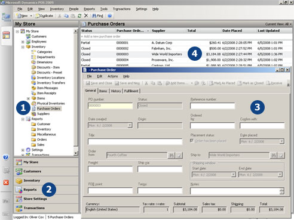This screenshot has height=220, width=294.
Task: Click the My Store navigation pane button
Action: tap(46, 162)
